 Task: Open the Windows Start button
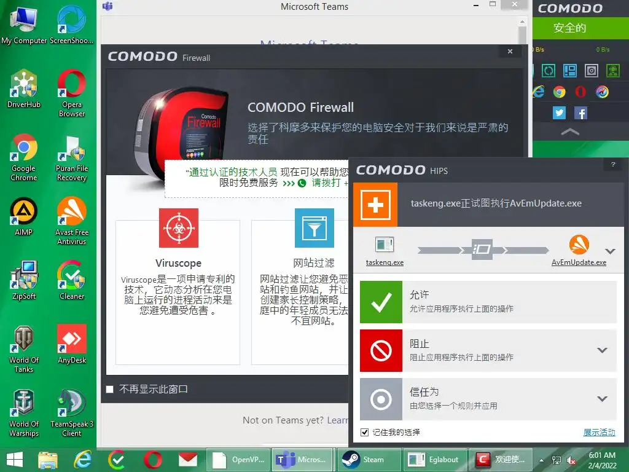click(15, 460)
